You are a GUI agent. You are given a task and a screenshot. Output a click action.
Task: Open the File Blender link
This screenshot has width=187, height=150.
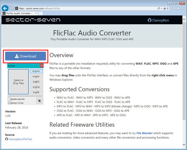click(144, 133)
